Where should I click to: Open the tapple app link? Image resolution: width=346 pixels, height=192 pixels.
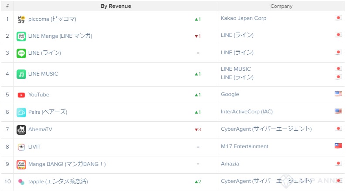click(58, 182)
